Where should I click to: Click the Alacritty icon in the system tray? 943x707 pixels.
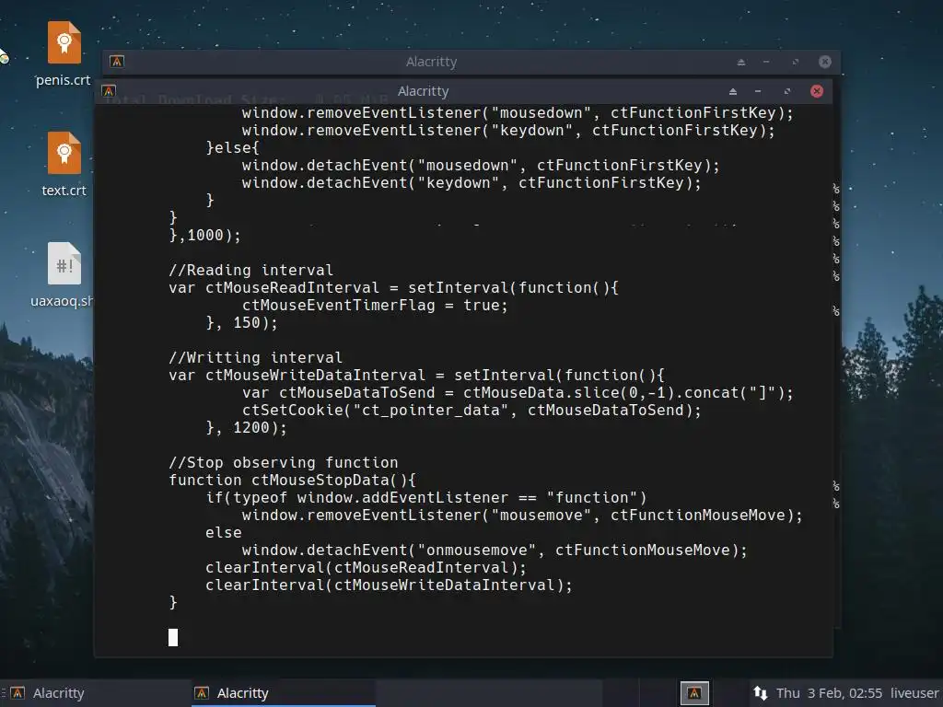coord(694,693)
